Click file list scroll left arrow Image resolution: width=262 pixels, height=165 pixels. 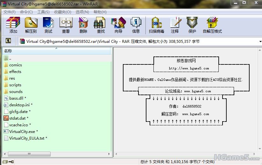pos(5,154)
